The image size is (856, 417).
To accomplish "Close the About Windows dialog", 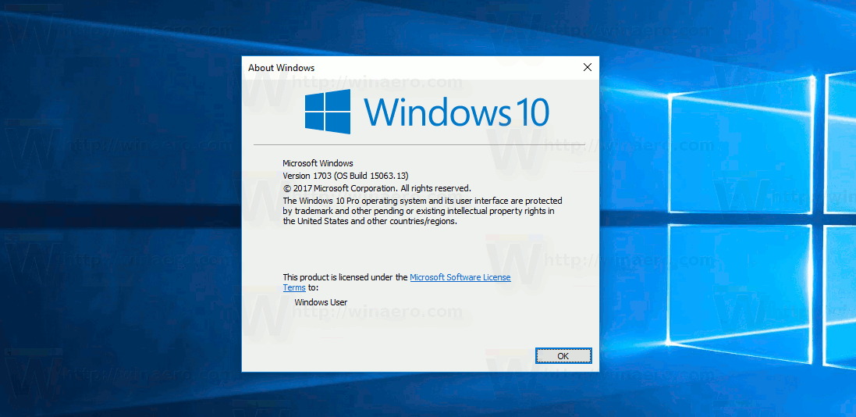I will tap(588, 68).
